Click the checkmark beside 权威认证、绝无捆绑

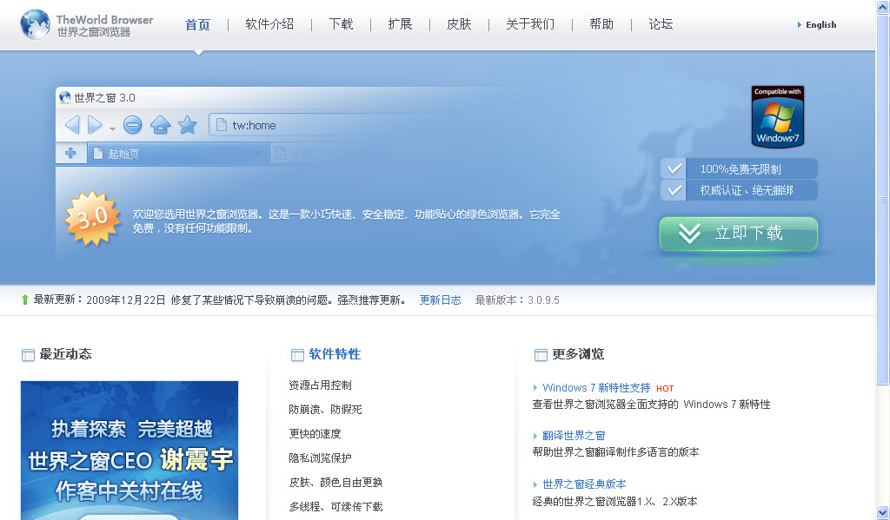click(x=674, y=190)
